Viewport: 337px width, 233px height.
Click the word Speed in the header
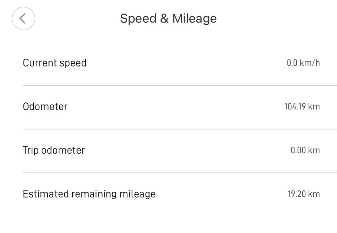pyautogui.click(x=138, y=18)
